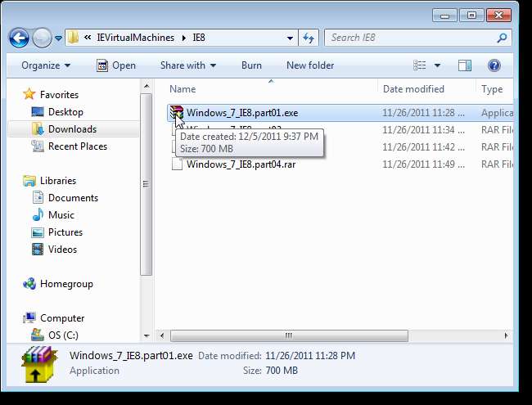The height and width of the screenshot is (405, 532).
Task: Click the OS (C:) drive icon
Action: (x=38, y=335)
